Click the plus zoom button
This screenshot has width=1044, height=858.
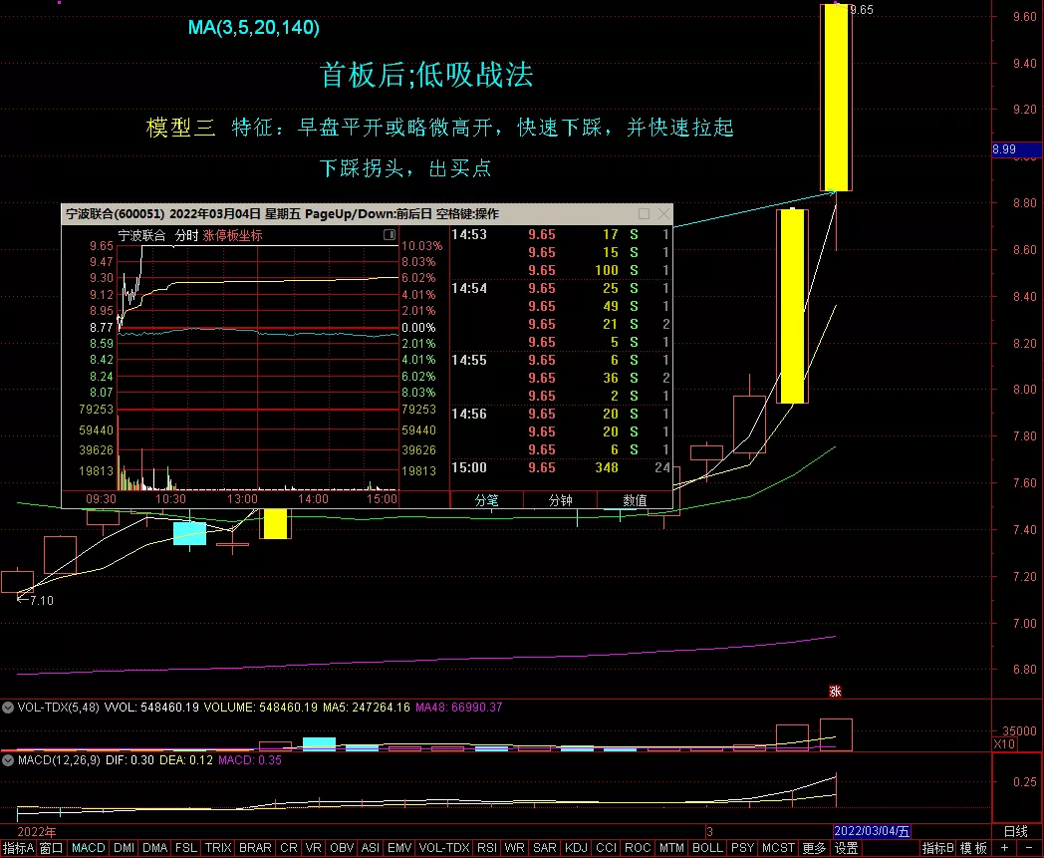tap(1005, 848)
